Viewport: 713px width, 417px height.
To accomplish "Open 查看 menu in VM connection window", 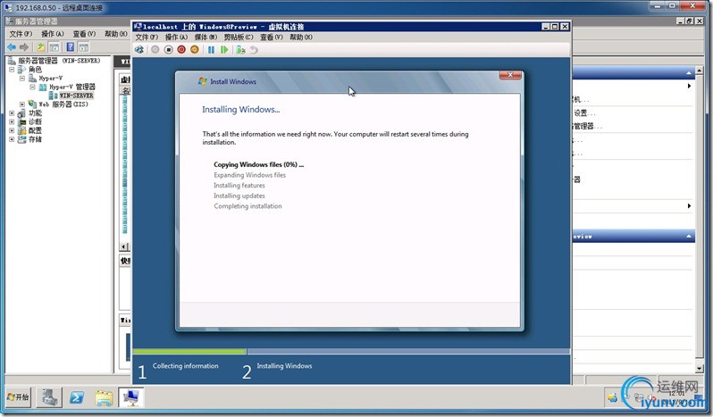I will tap(271, 38).
